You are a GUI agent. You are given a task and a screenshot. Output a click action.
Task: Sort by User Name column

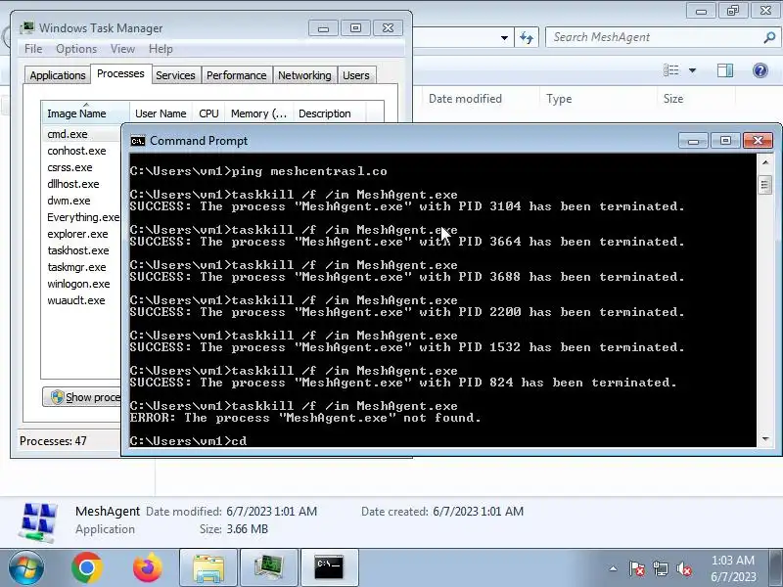tap(161, 113)
